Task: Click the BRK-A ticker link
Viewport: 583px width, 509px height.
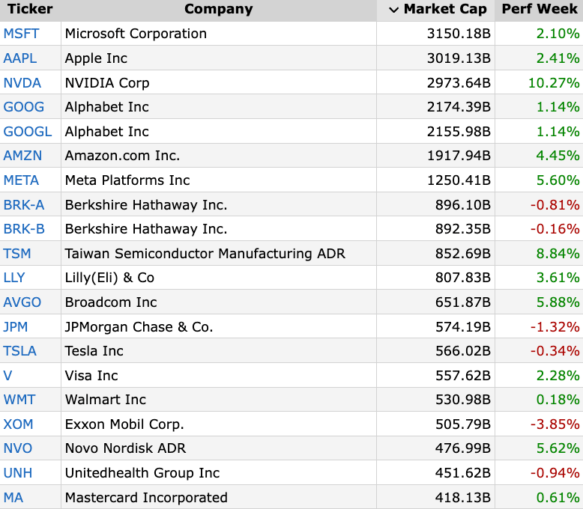Action: coord(24,204)
